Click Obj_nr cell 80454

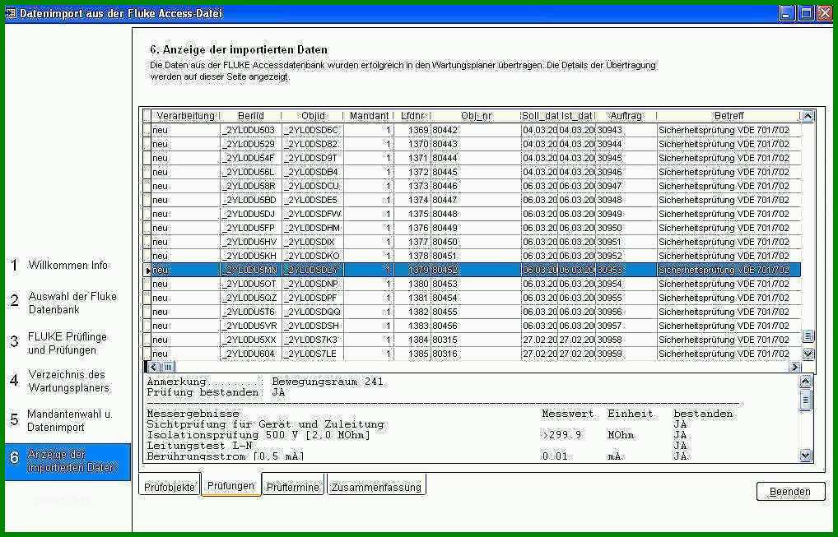click(476, 298)
